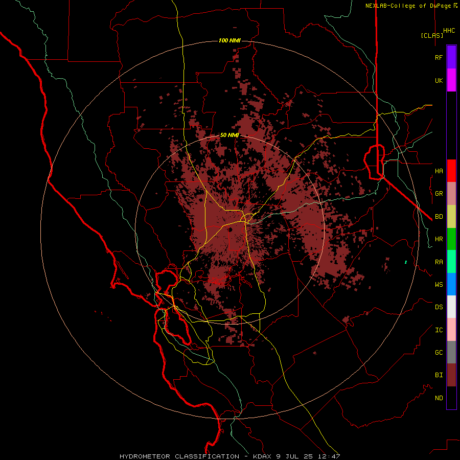This screenshot has height=460, width=460.
Task: Click the RF legend label
Action: tap(439, 57)
